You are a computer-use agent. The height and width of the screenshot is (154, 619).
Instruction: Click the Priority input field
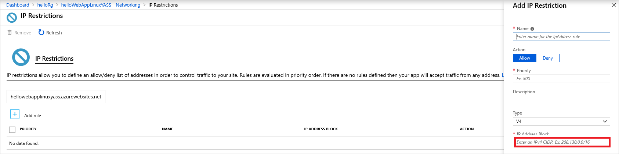click(x=561, y=79)
